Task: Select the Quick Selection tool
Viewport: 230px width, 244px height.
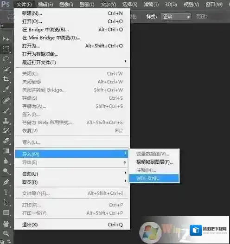Action: (6, 69)
